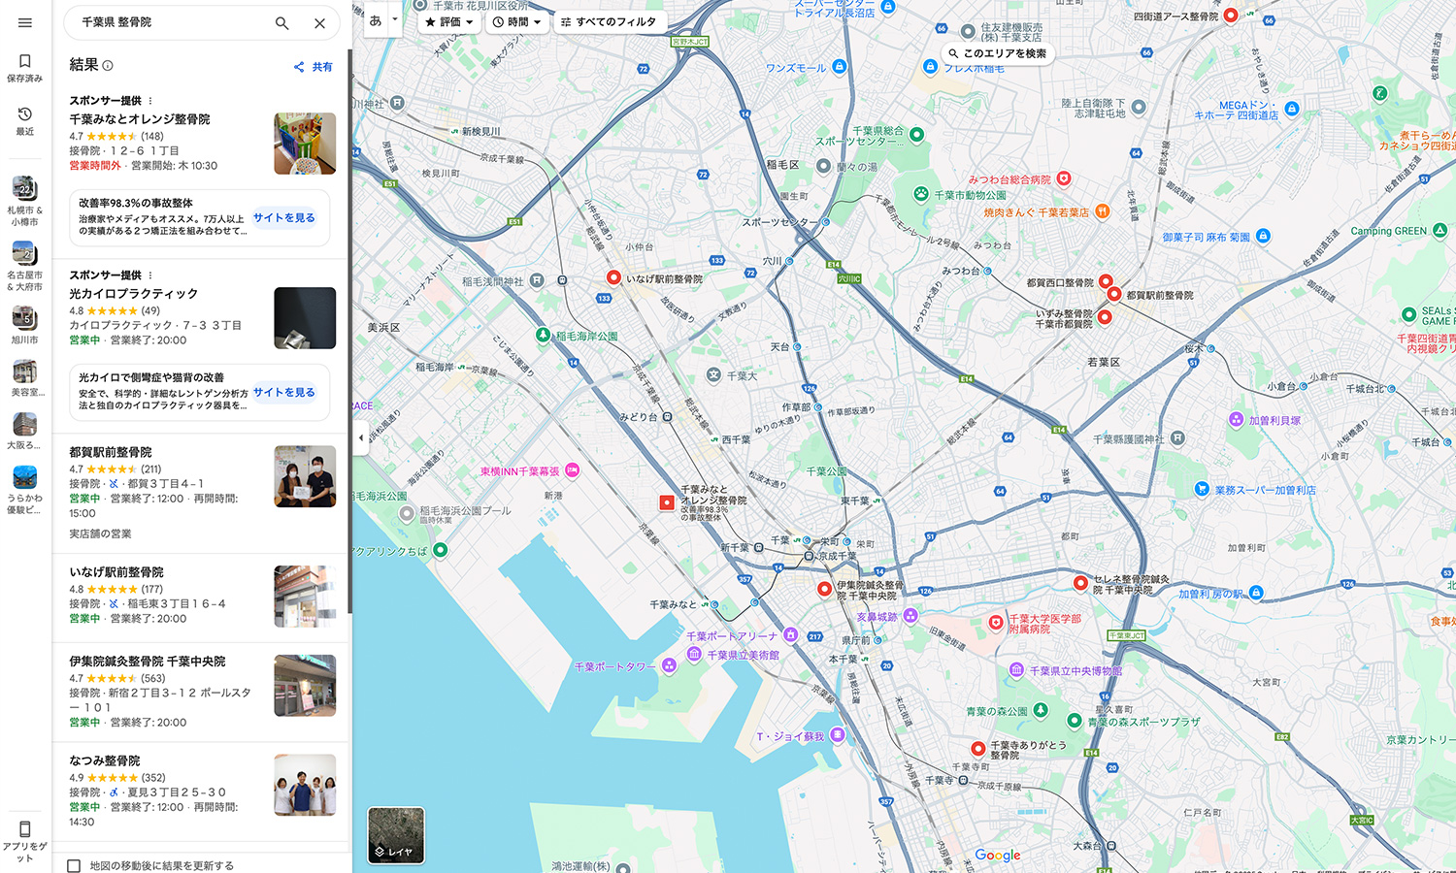Click the search magnifier icon
1456x873 pixels.
point(281,23)
